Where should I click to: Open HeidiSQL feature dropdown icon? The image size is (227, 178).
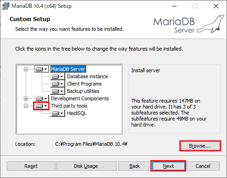pyautogui.click(x=57, y=114)
